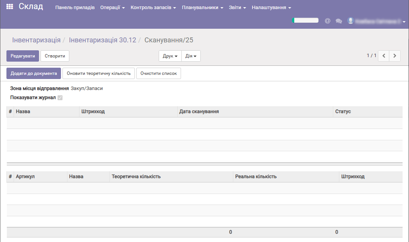409x242 pixels.
Task: Open the apps grid menu icon
Action: coord(10,7)
